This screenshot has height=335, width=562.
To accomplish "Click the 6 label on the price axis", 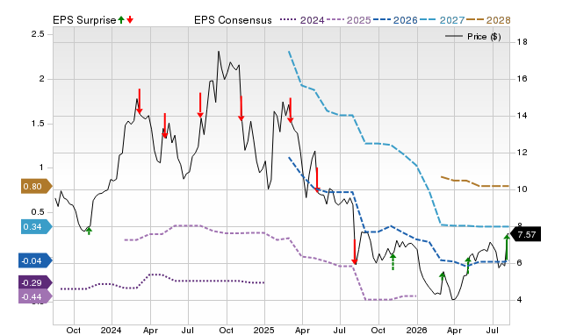I will click(x=520, y=263).
